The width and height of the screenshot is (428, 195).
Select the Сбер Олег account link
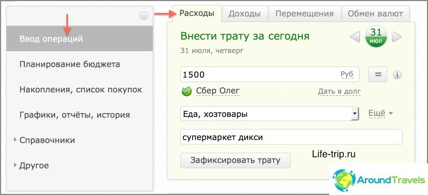(x=218, y=91)
